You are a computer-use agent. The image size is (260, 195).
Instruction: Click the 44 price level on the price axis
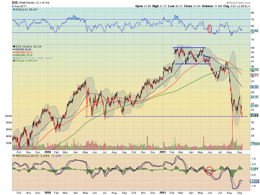click(x=253, y=48)
